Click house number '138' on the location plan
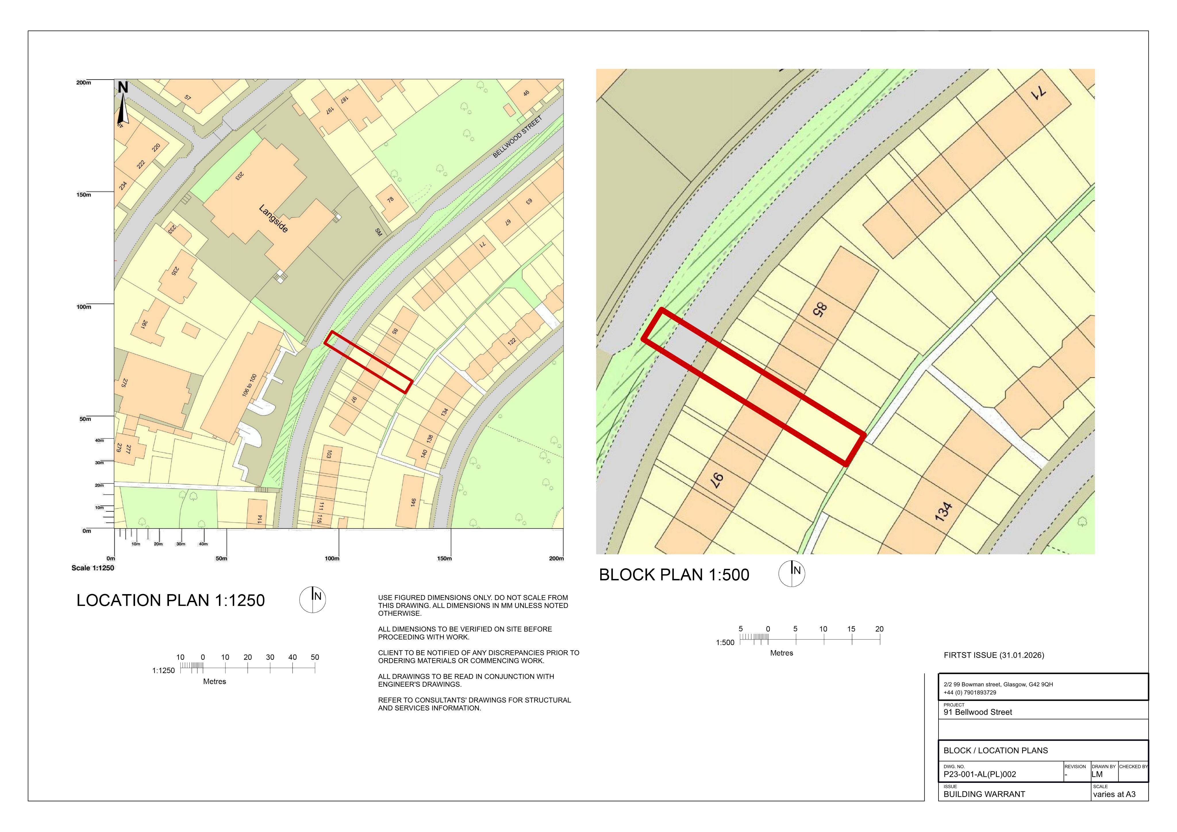 (430, 439)
